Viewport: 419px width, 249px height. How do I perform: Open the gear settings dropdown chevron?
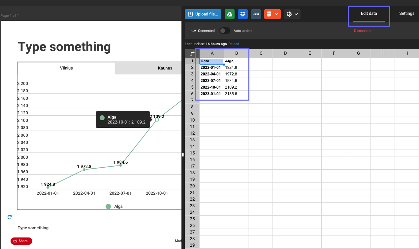tap(296, 14)
